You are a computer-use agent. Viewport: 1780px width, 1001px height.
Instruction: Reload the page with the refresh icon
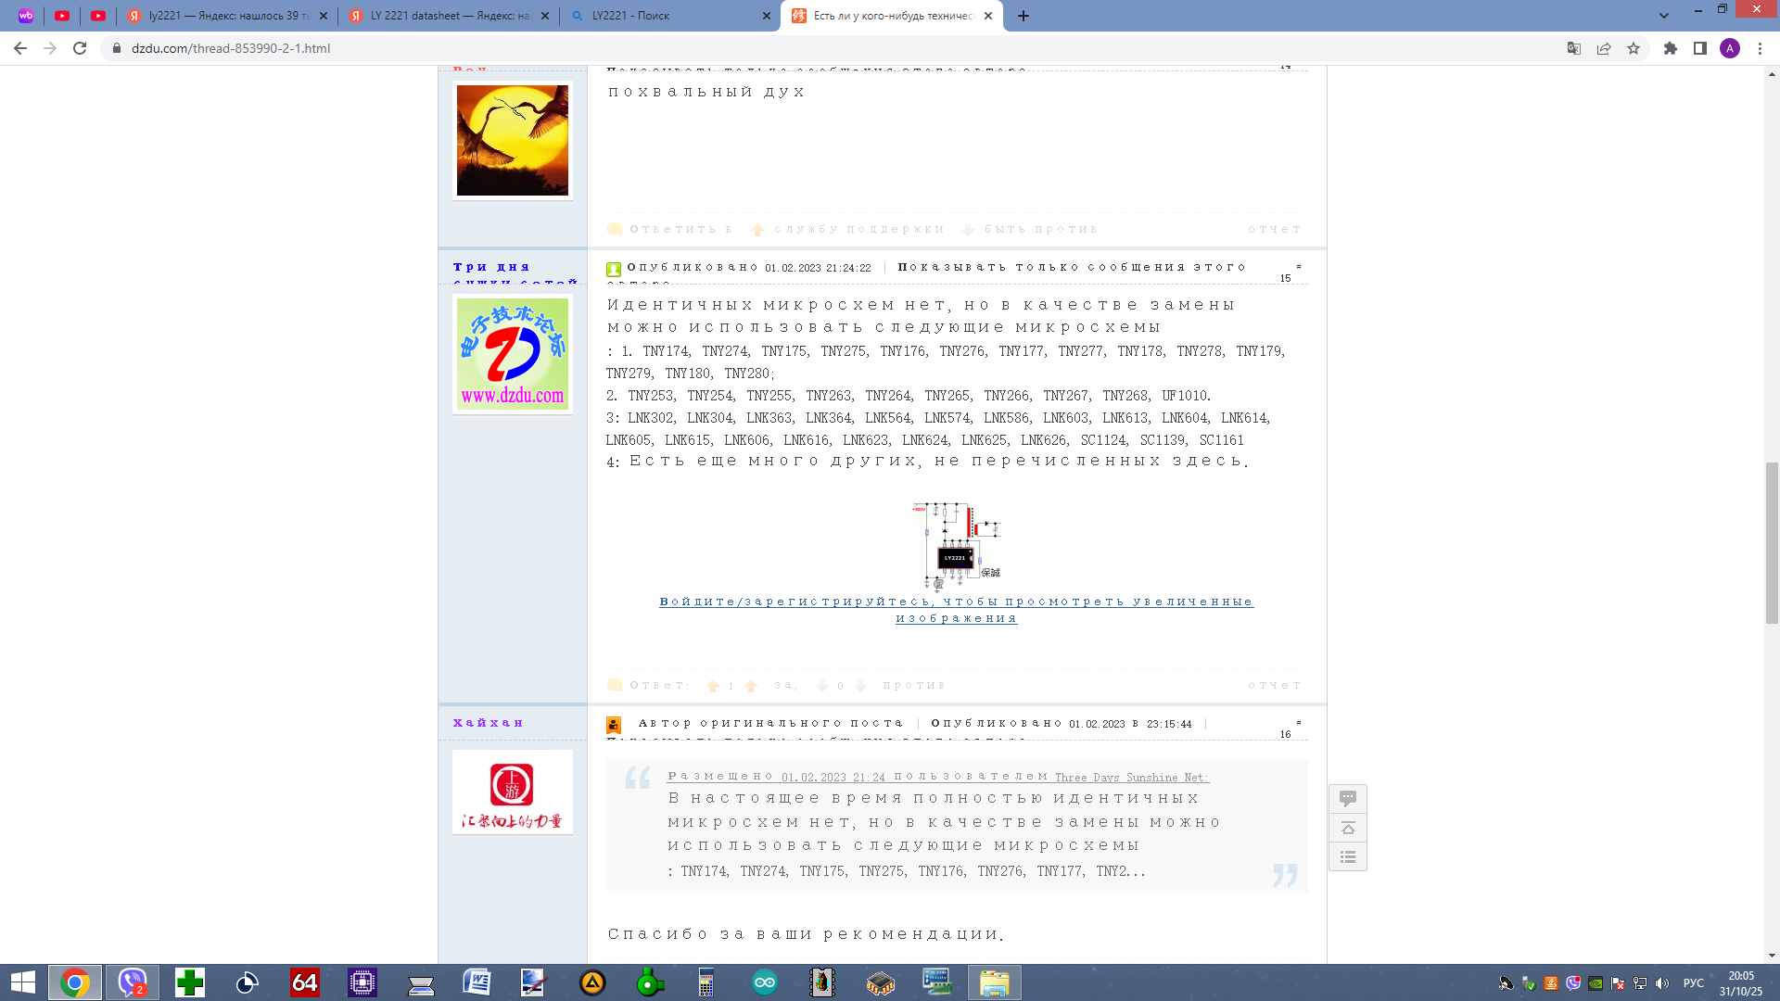[80, 48]
